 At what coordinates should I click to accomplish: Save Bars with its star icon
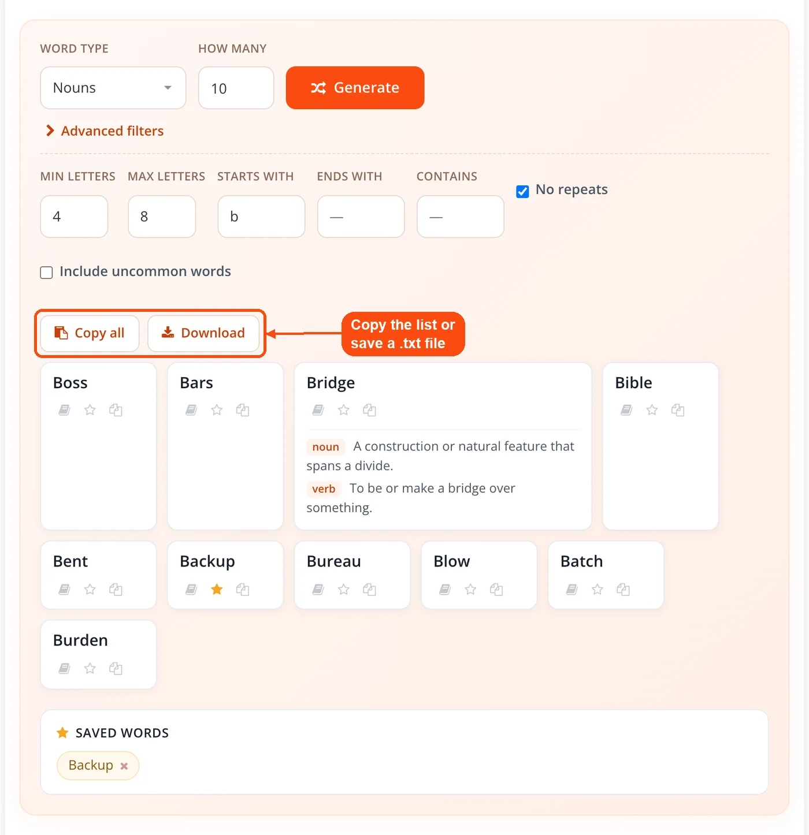217,410
